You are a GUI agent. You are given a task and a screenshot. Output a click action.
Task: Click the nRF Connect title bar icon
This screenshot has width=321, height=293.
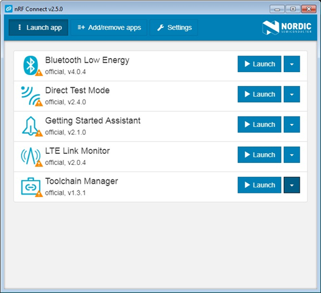[9, 9]
